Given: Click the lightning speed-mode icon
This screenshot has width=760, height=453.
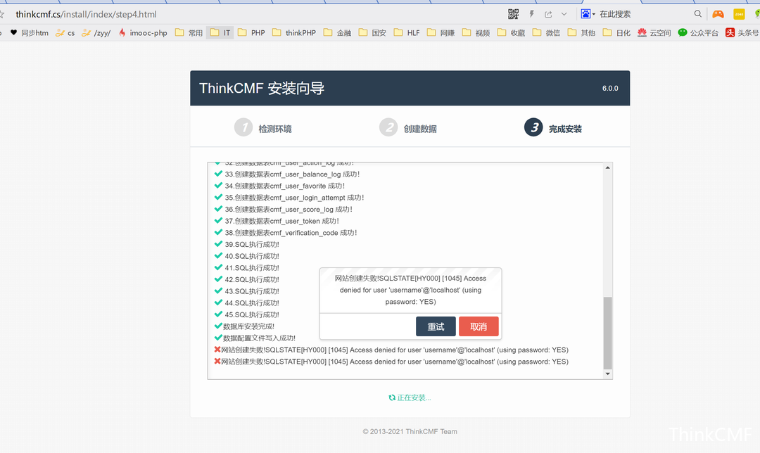Looking at the screenshot, I should [532, 14].
